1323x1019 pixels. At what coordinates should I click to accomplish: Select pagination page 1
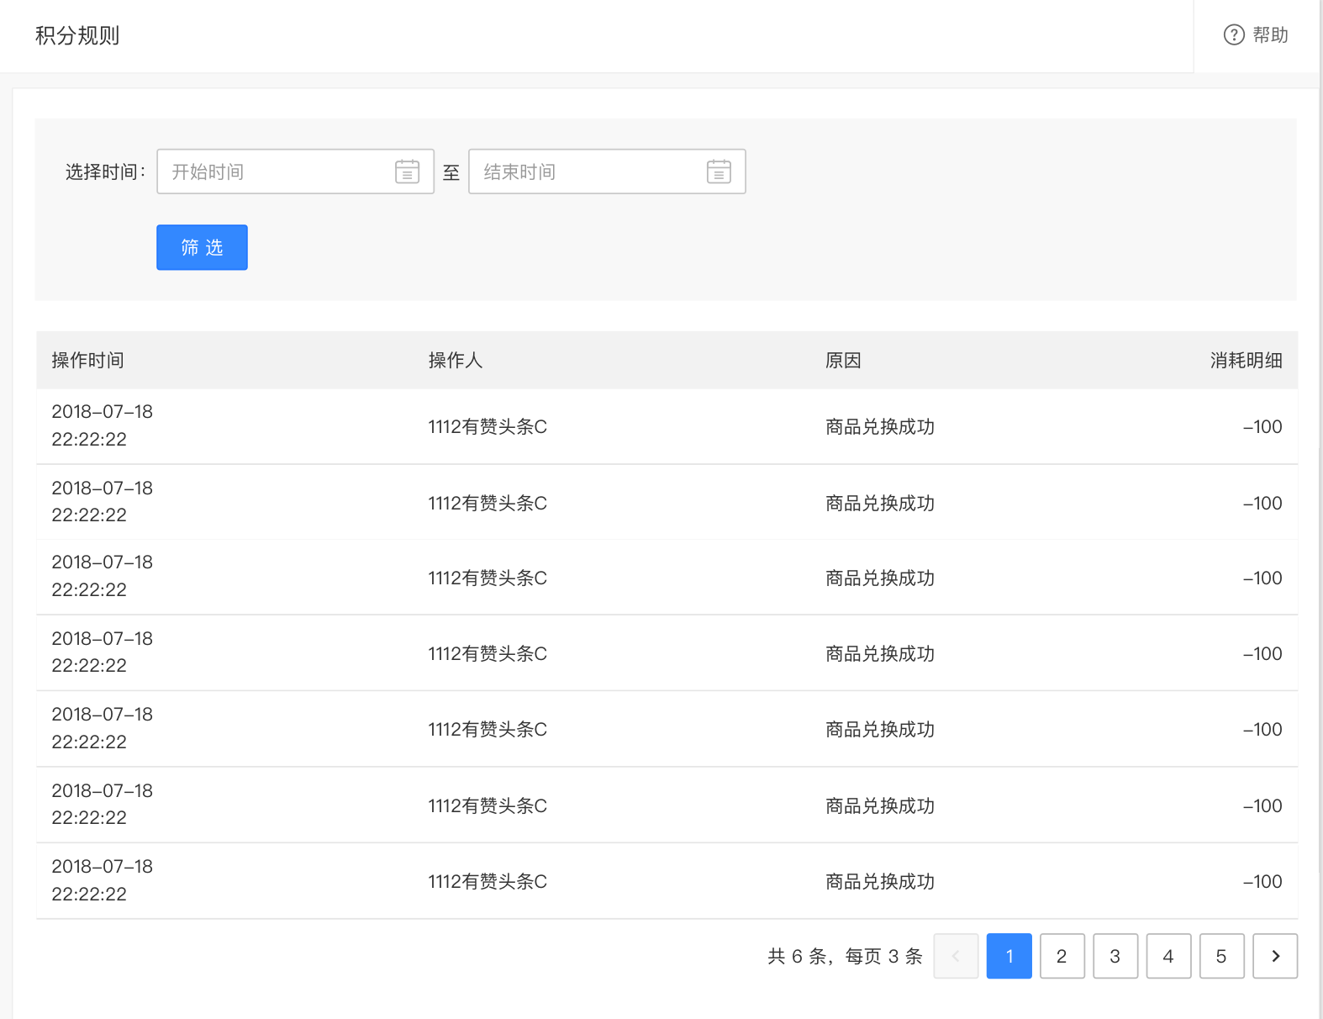point(1009,956)
